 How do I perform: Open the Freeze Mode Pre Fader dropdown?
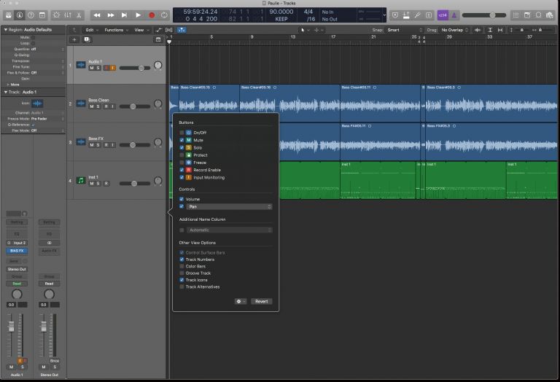47,119
